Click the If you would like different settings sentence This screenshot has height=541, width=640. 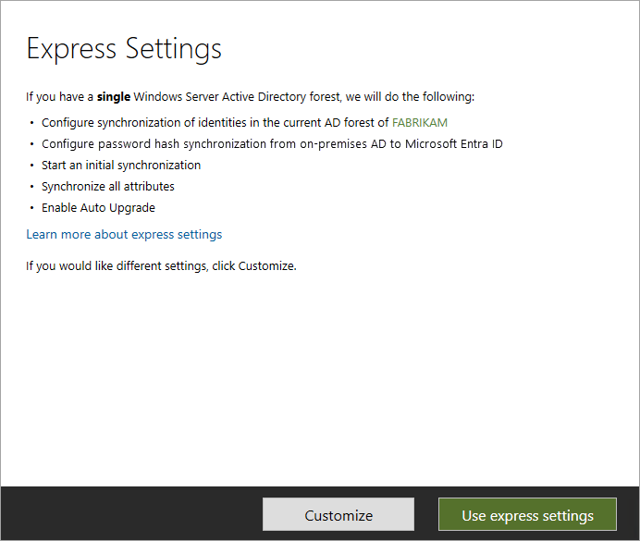point(161,266)
